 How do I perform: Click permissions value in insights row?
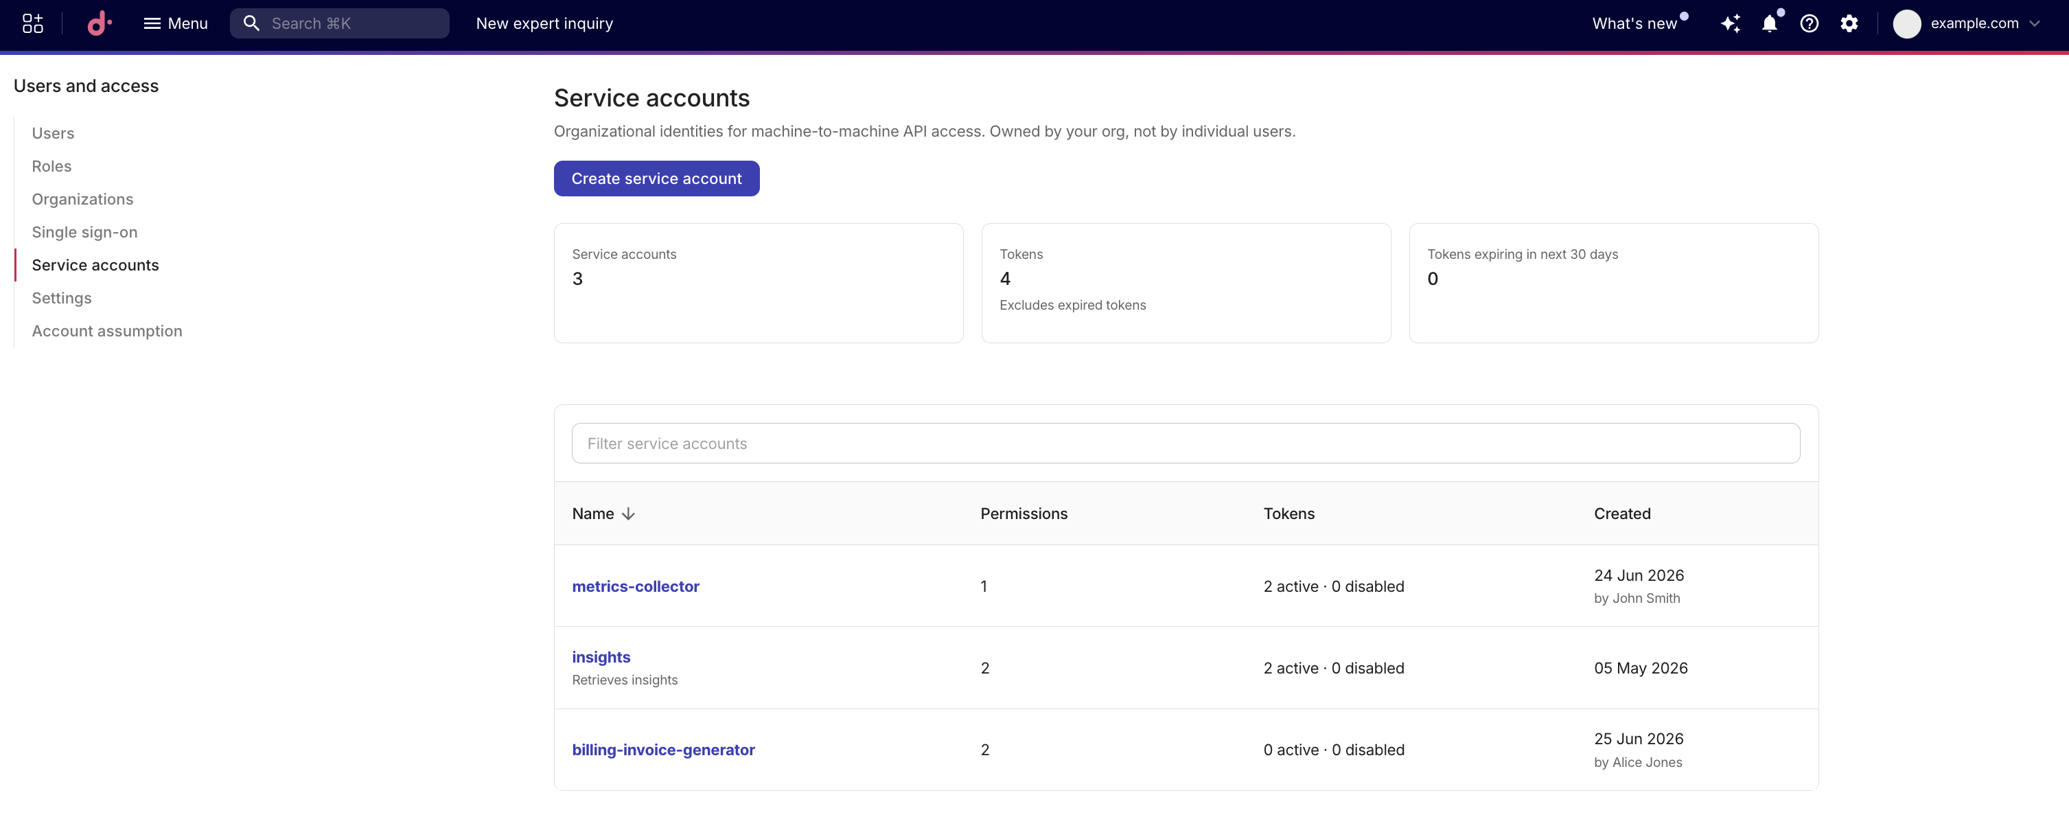[x=984, y=668]
